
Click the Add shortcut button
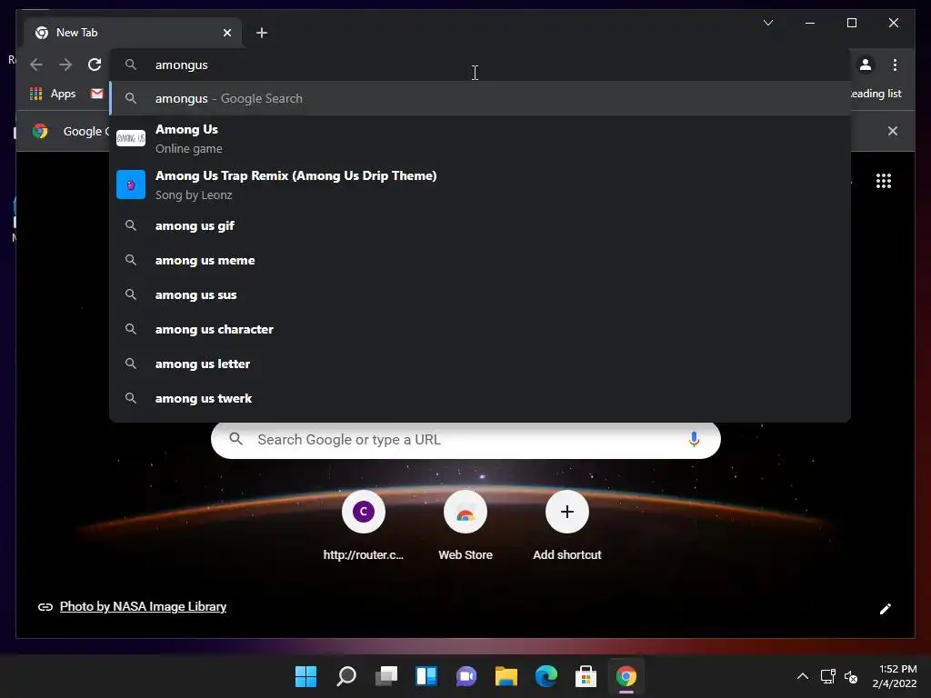coord(567,526)
